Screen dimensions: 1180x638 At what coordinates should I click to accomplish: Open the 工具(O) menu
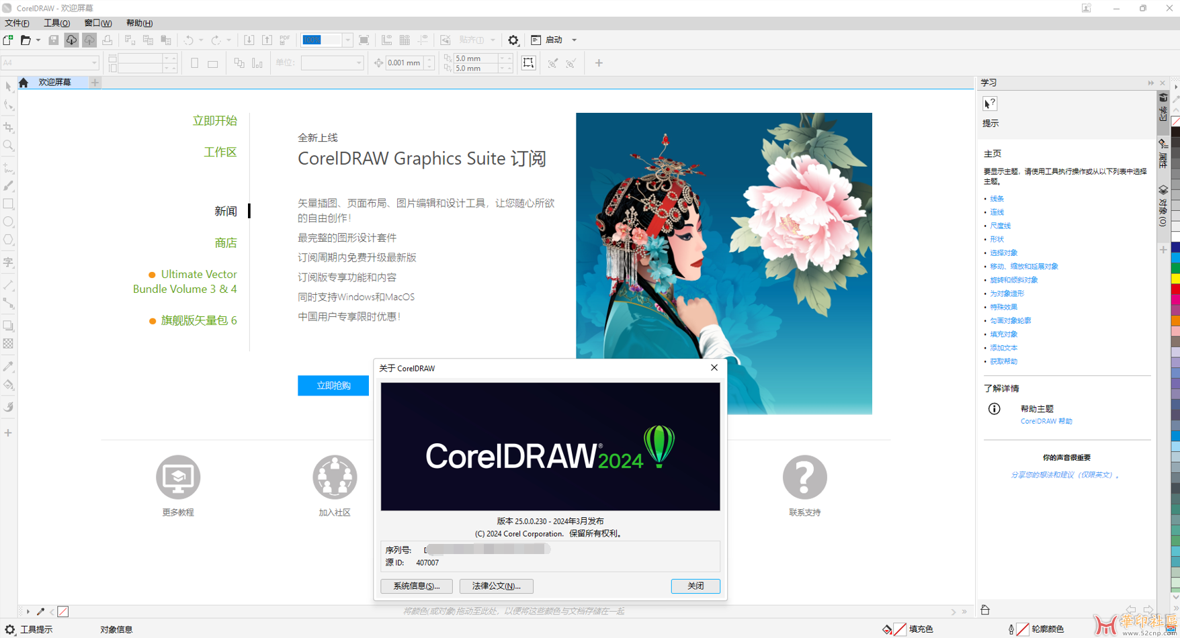(56, 23)
